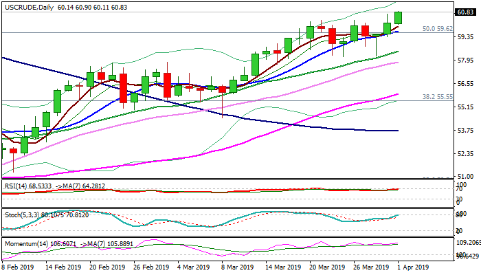Viewport: 481px width, 275px height.
Task: Select the current price tag 60.83
Action: click(465, 12)
